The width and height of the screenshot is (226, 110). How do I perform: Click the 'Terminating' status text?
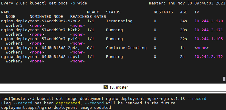pyautogui.click(x=119, y=21)
